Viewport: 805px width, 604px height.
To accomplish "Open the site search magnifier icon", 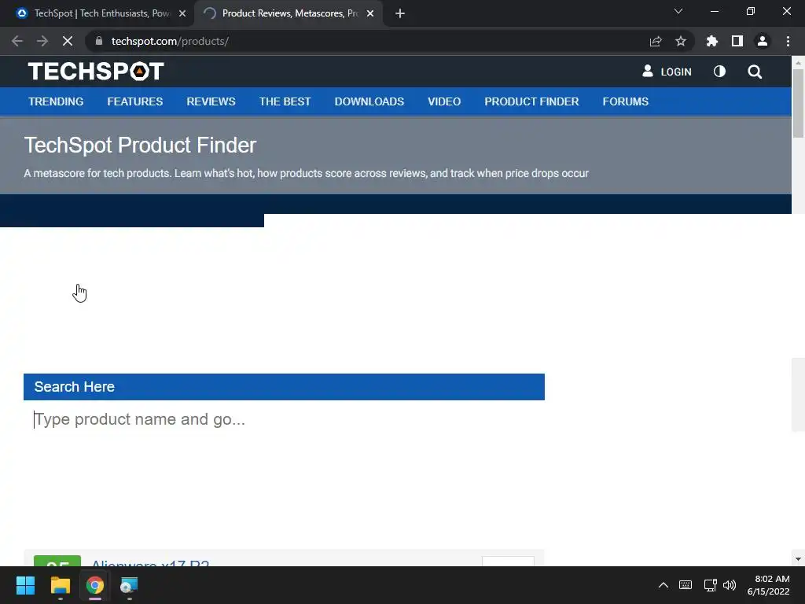I will click(x=755, y=72).
